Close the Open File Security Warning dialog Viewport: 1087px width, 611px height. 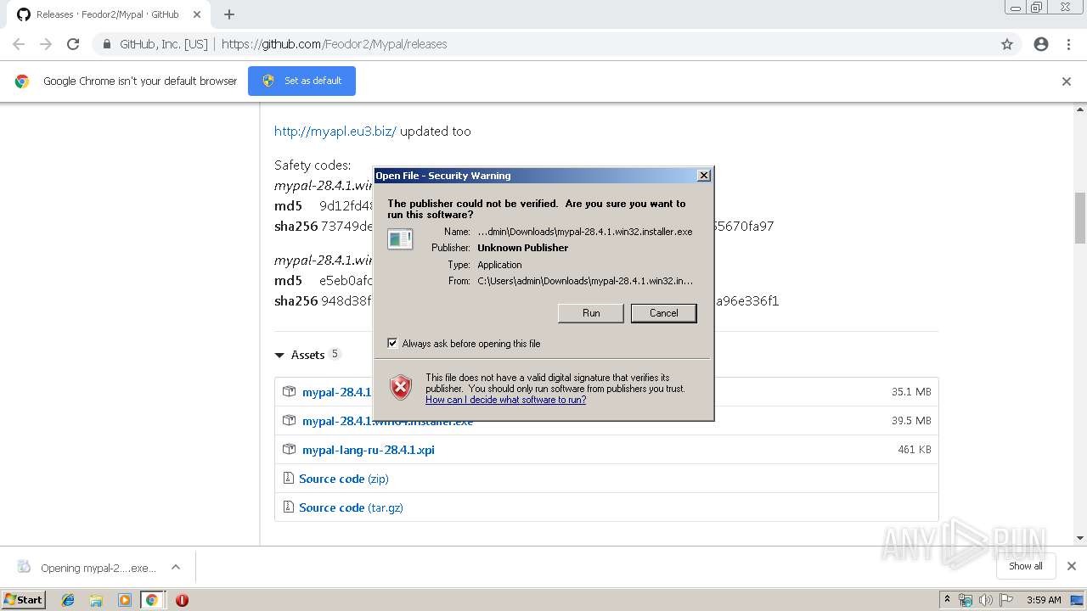pyautogui.click(x=703, y=176)
